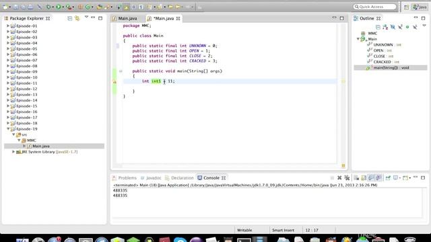Select Episode-14 in Package Explorer
Viewport: 431px width, 242px height.
pos(26,100)
